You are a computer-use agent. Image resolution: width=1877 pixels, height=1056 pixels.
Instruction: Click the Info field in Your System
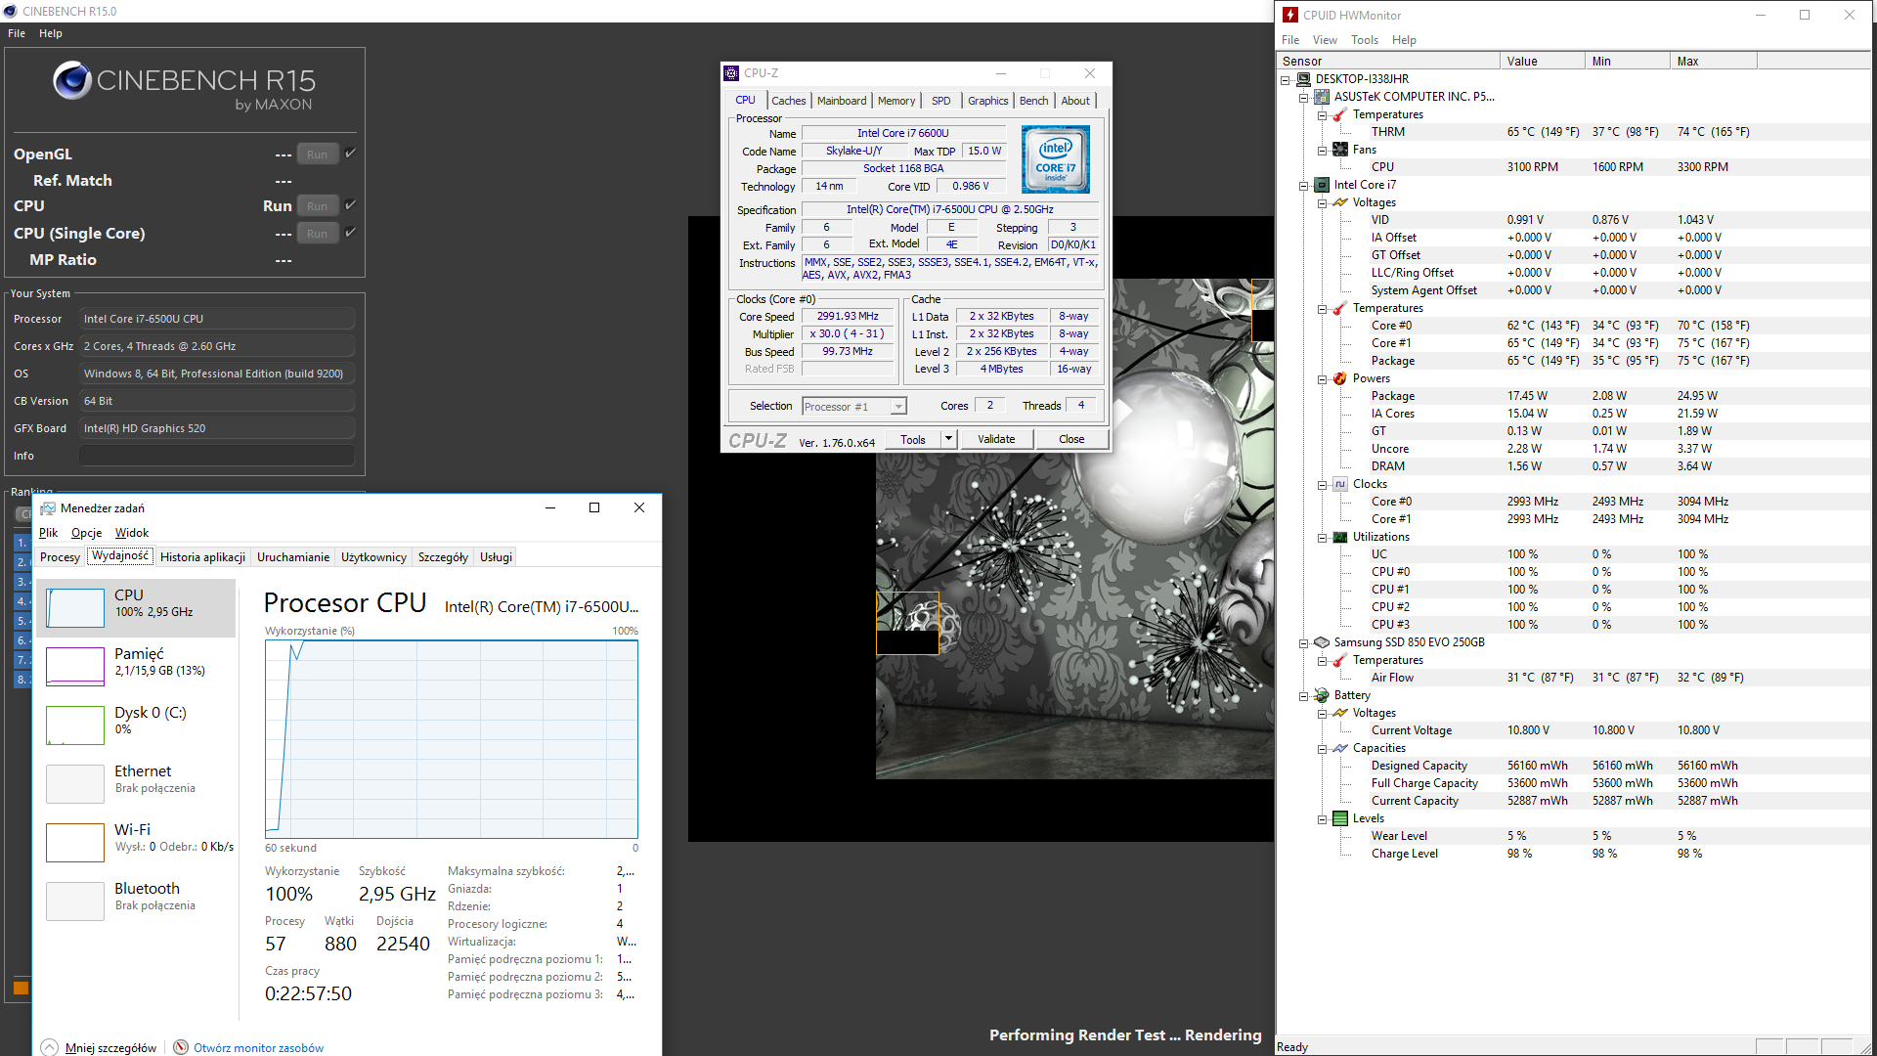tap(217, 456)
